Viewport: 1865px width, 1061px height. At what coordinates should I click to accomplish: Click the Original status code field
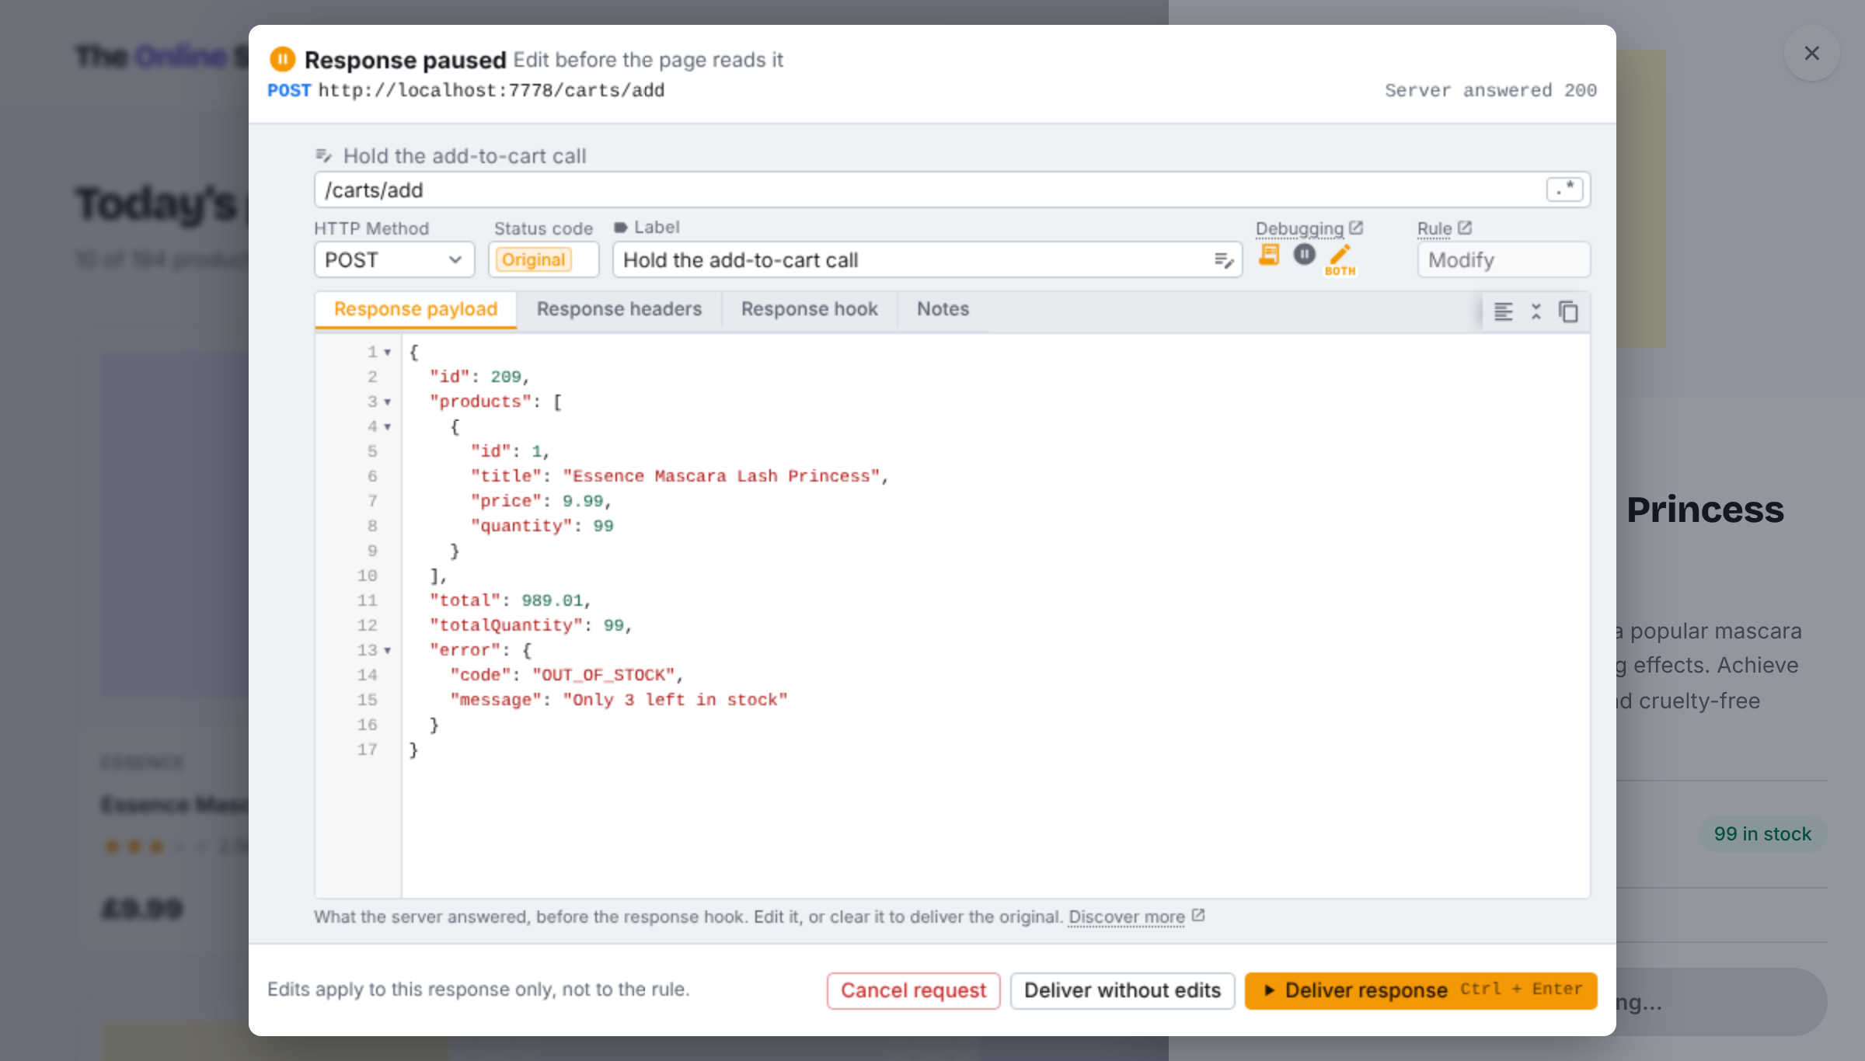pos(544,259)
